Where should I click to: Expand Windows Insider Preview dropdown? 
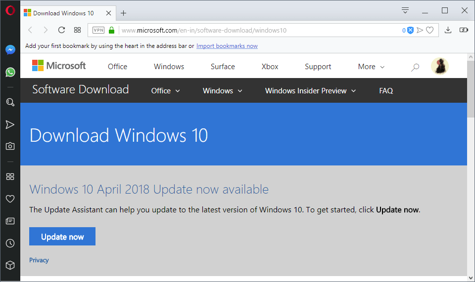coord(311,91)
